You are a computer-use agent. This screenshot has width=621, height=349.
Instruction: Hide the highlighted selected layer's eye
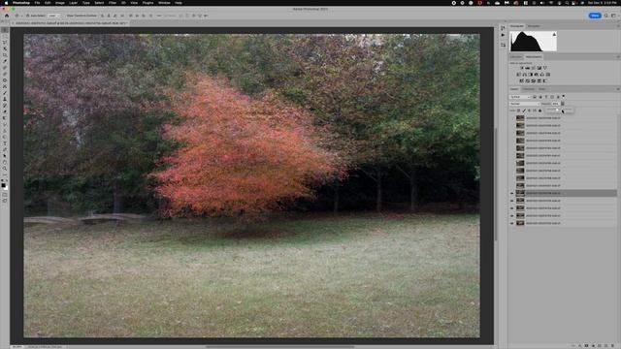(511, 193)
